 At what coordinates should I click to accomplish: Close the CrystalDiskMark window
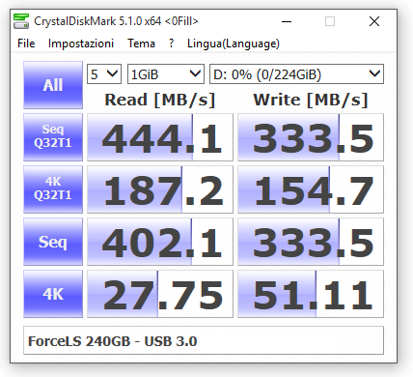(374, 21)
